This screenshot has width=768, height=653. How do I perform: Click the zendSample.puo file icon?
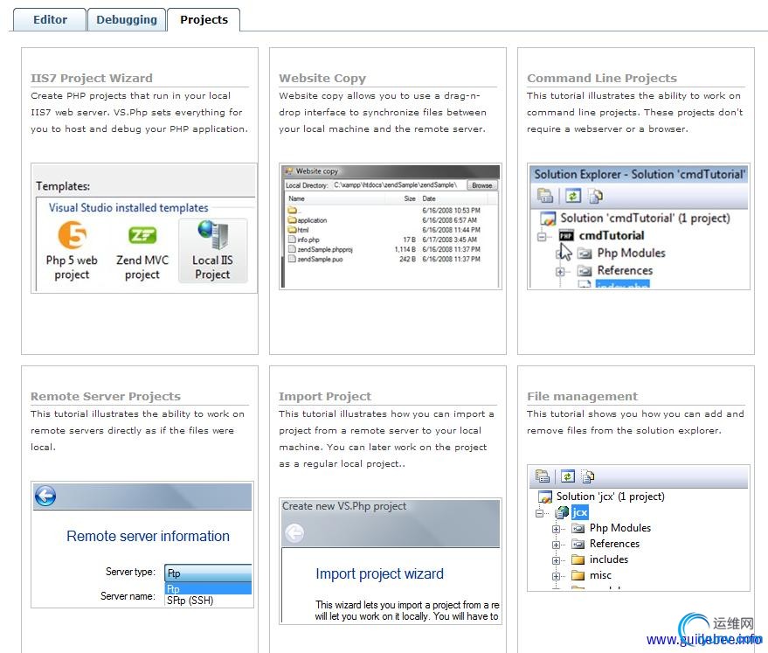click(x=293, y=259)
